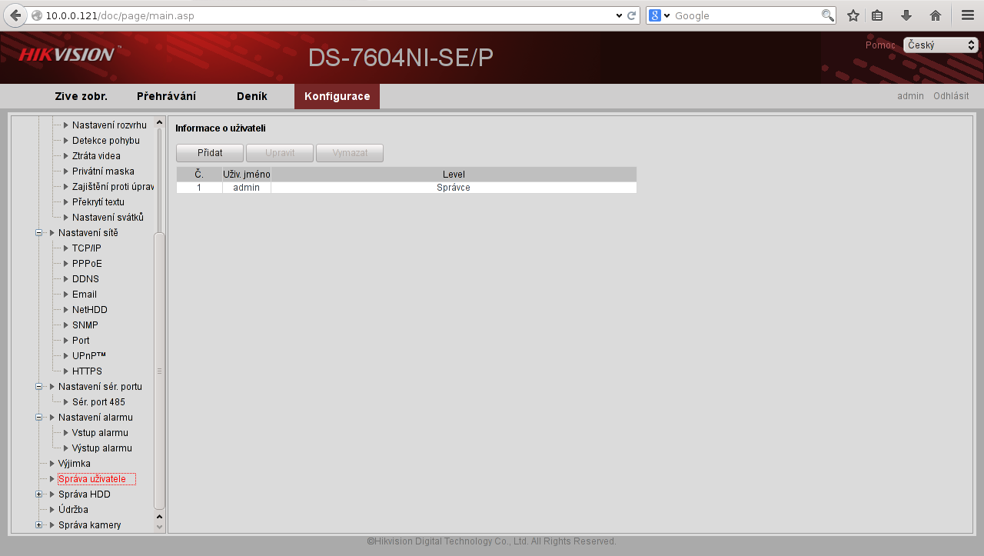This screenshot has width=984, height=556.
Task: Open Vstup alarmu settings
Action: [x=100, y=433]
